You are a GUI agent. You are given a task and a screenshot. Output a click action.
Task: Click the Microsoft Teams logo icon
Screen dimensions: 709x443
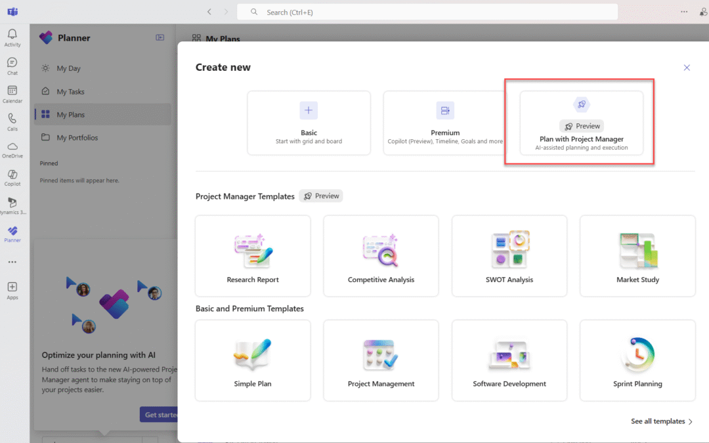[x=12, y=12]
